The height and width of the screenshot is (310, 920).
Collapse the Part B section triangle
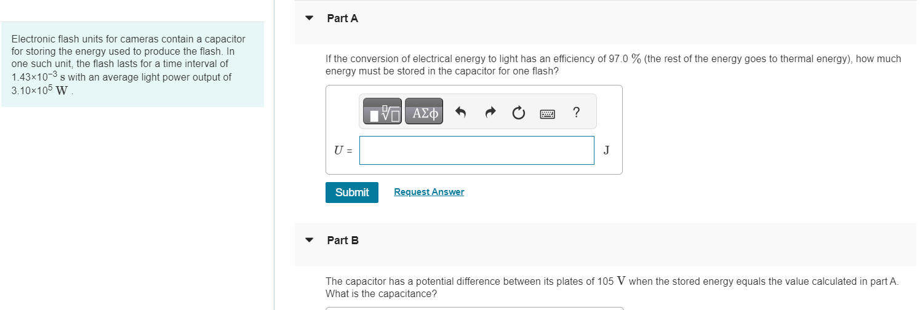310,240
